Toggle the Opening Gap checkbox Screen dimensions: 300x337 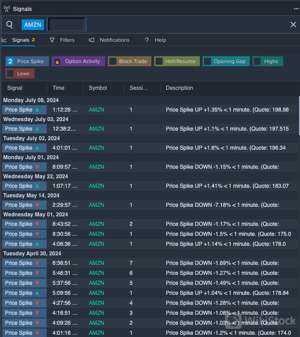click(x=208, y=61)
